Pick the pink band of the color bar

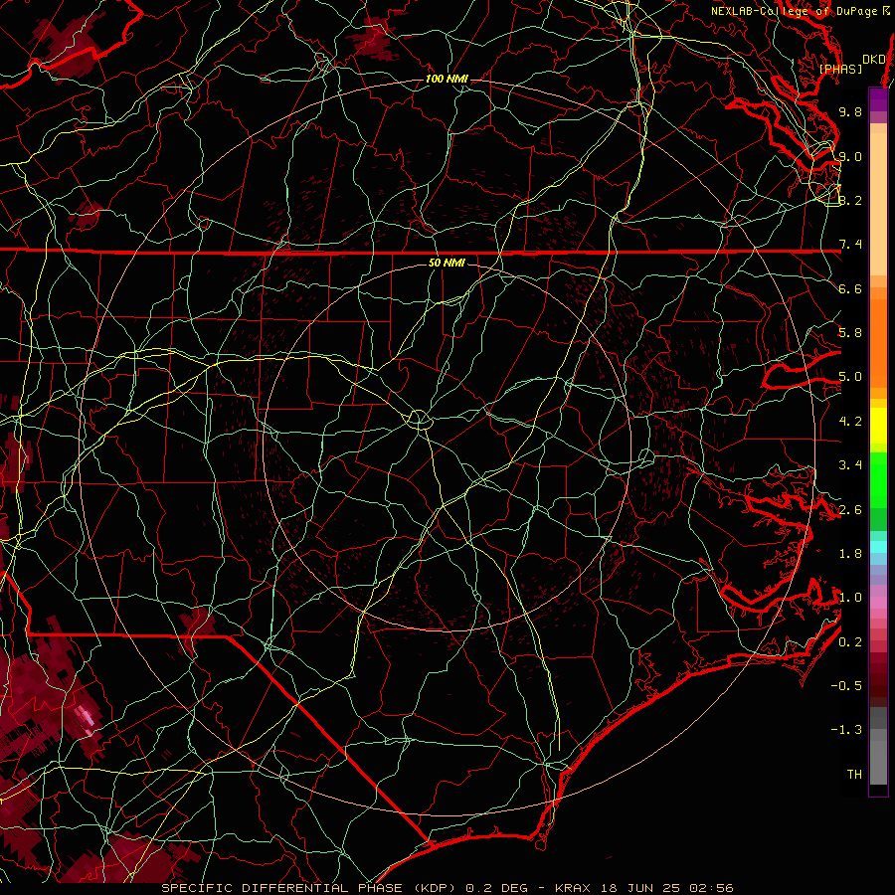pyautogui.click(x=878, y=603)
